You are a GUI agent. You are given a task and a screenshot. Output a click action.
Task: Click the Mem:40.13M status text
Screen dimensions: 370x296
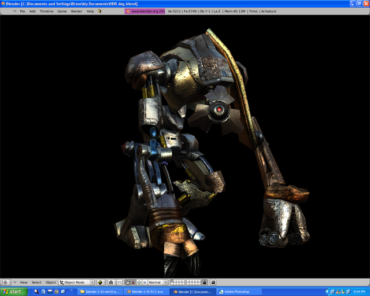point(235,11)
